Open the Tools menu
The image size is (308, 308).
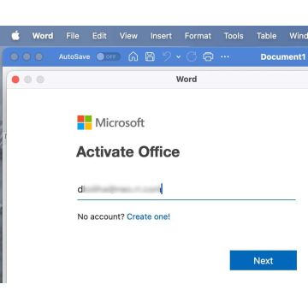[234, 36]
